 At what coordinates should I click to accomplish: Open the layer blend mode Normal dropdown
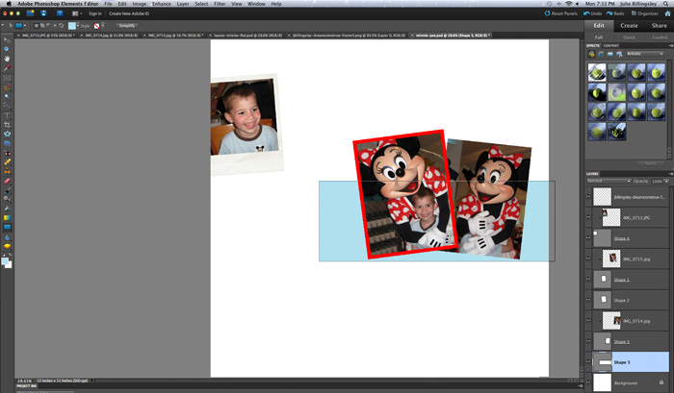click(609, 181)
